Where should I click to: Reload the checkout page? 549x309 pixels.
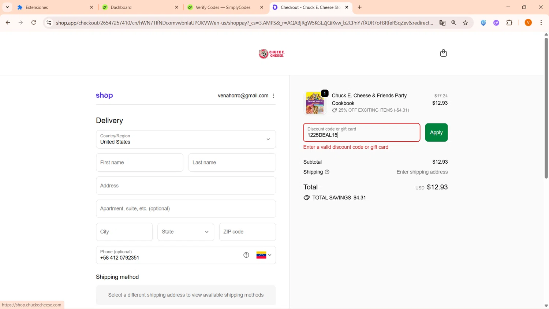(x=34, y=23)
